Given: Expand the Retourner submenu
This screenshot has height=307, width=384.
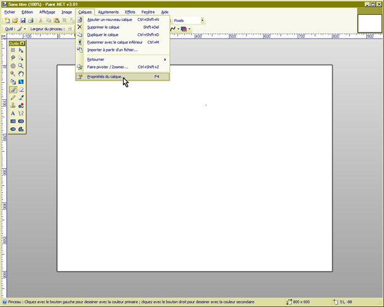Looking at the screenshot, I should (x=122, y=59).
